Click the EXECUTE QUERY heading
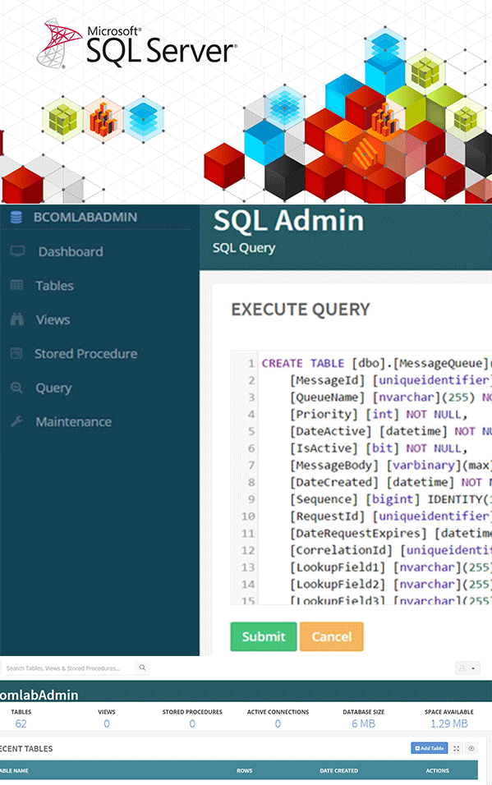The image size is (492, 785). [301, 310]
